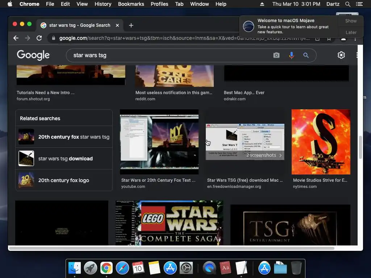Select the star wars tsg Google Search tab
This screenshot has height=278, width=371.
(79, 25)
